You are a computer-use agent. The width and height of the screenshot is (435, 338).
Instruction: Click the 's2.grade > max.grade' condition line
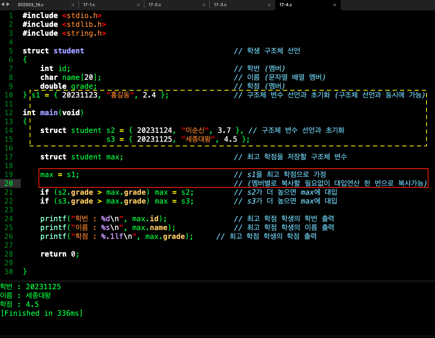click(117, 192)
